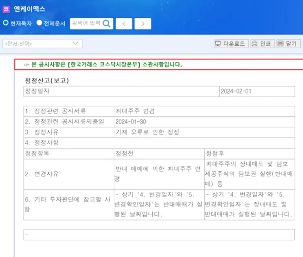This screenshot has width=303, height=257.
Task: Select the 2024-01-30 submission date cell
Action: tap(131, 122)
